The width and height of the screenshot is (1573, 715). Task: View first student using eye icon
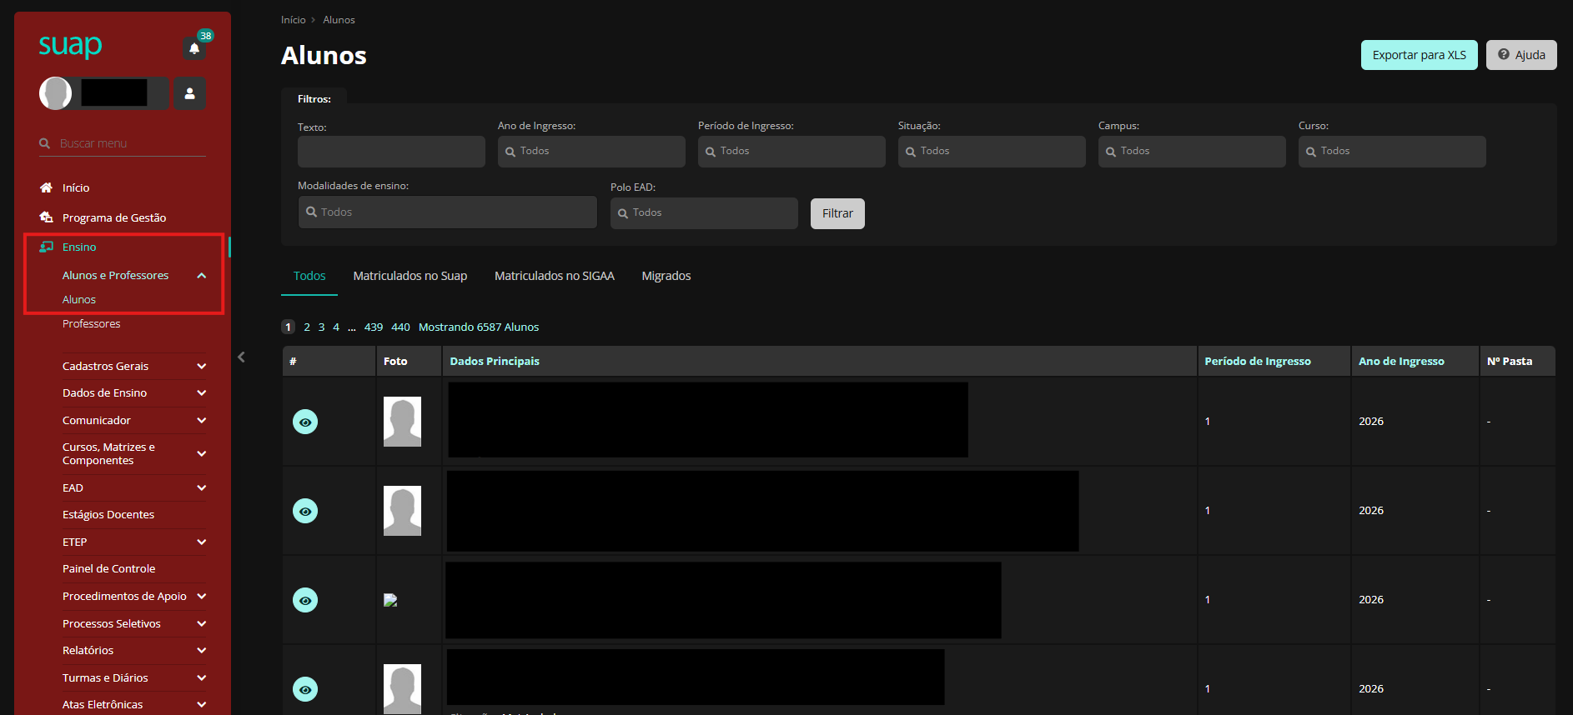pyautogui.click(x=305, y=422)
